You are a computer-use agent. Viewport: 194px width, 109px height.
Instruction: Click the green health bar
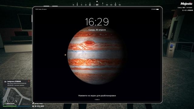point(10,106)
